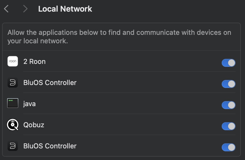The height and width of the screenshot is (160, 245).
Task: Switch off the Qobuz network toggle
Action: [228, 126]
